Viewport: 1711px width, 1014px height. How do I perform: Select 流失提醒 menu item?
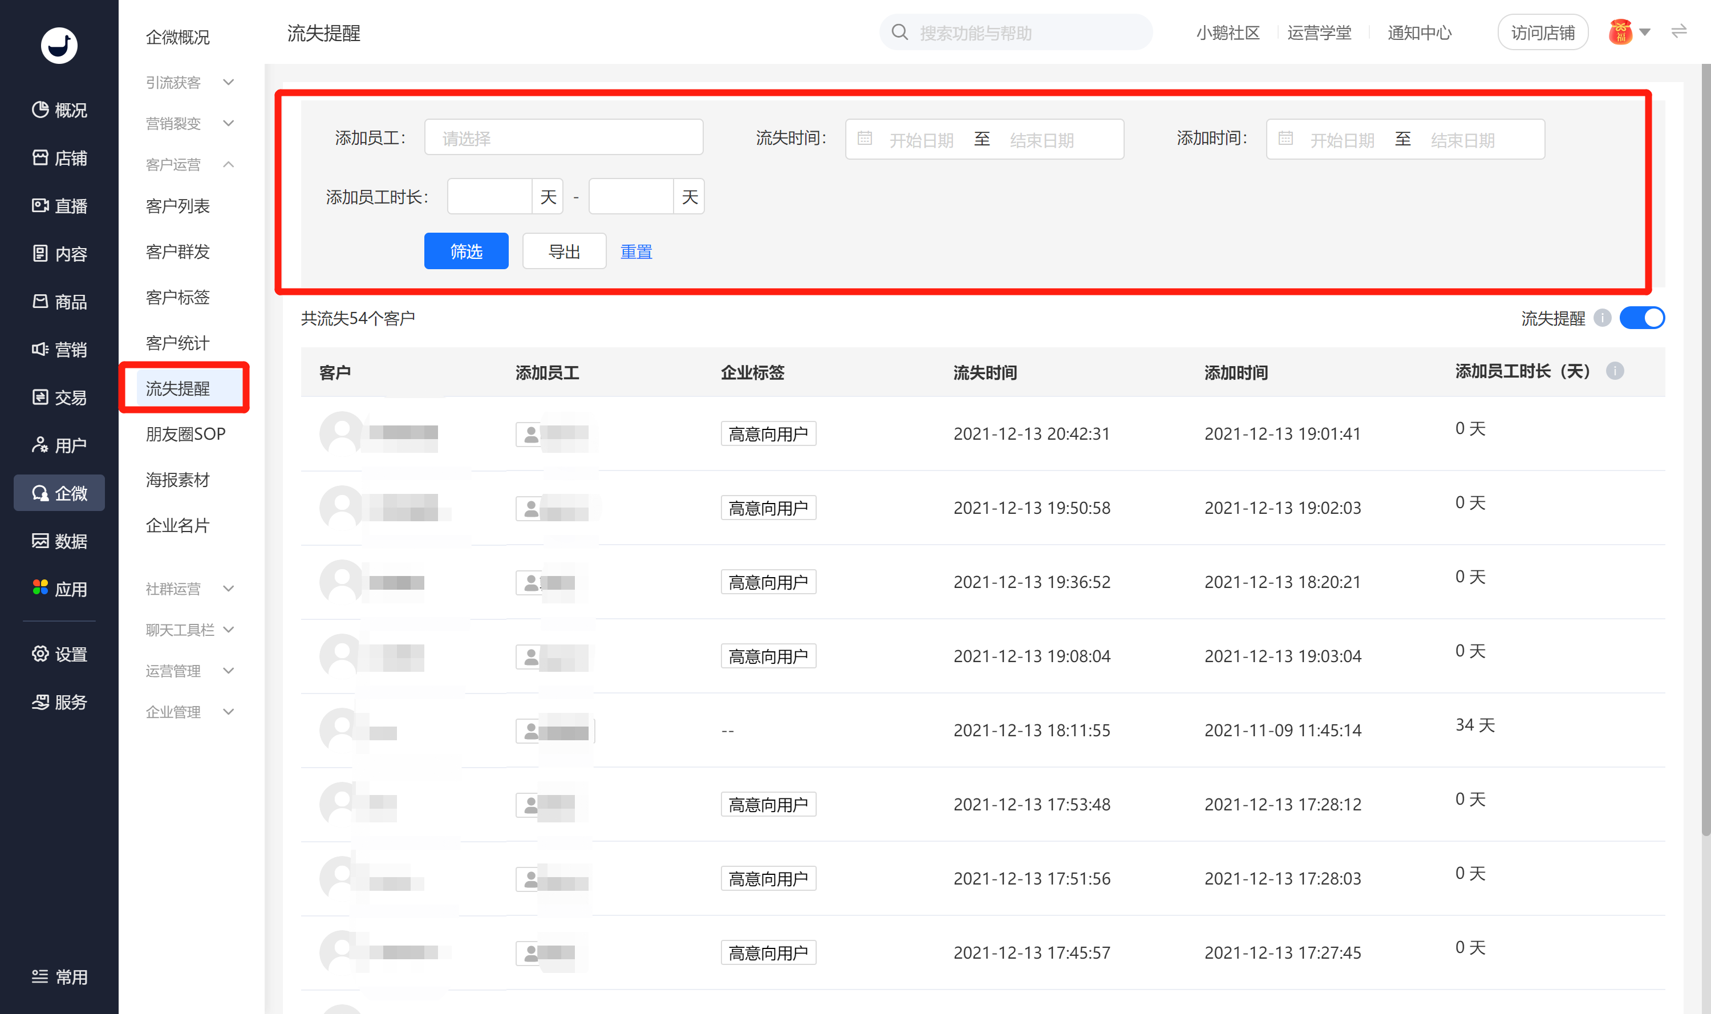pyautogui.click(x=189, y=388)
